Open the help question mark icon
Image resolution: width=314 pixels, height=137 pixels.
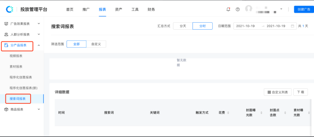[x=238, y=9]
